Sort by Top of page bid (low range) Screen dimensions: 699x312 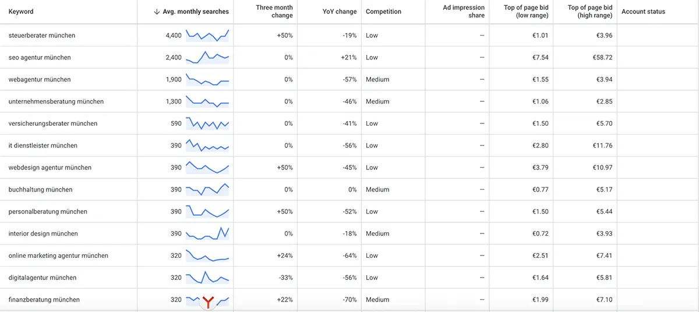[526, 12]
